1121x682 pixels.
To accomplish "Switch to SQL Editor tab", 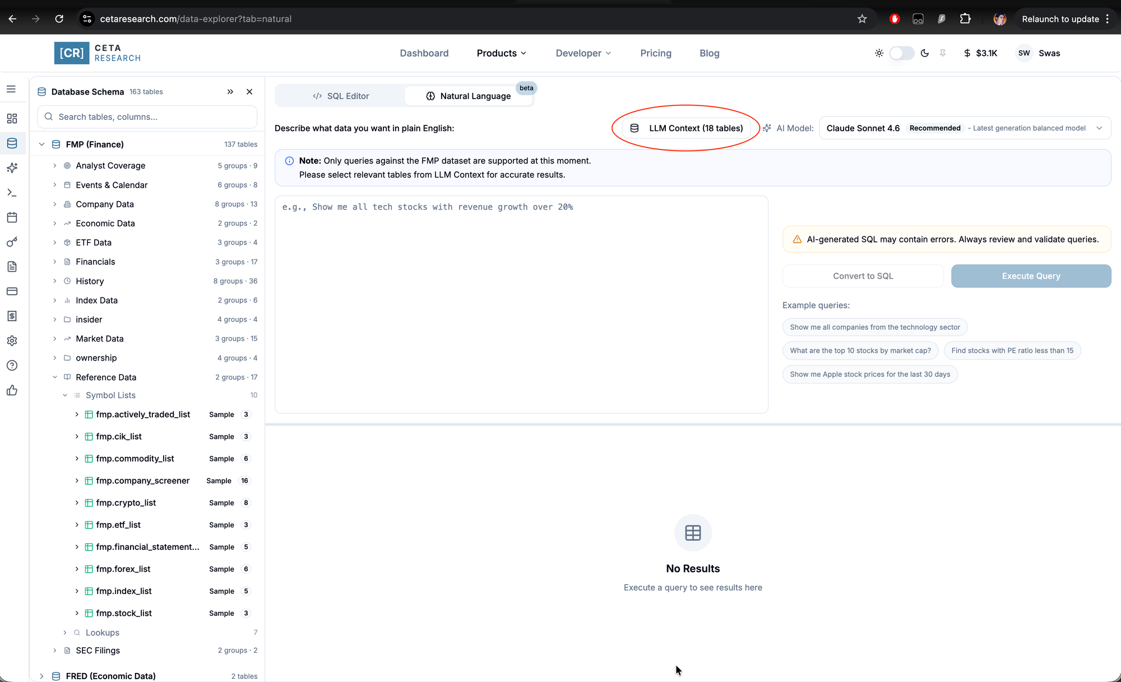I will pos(340,96).
